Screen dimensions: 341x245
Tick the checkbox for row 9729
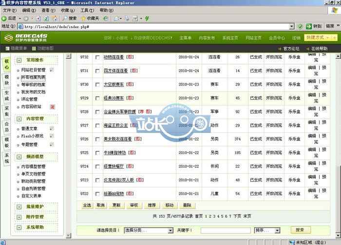point(97,98)
